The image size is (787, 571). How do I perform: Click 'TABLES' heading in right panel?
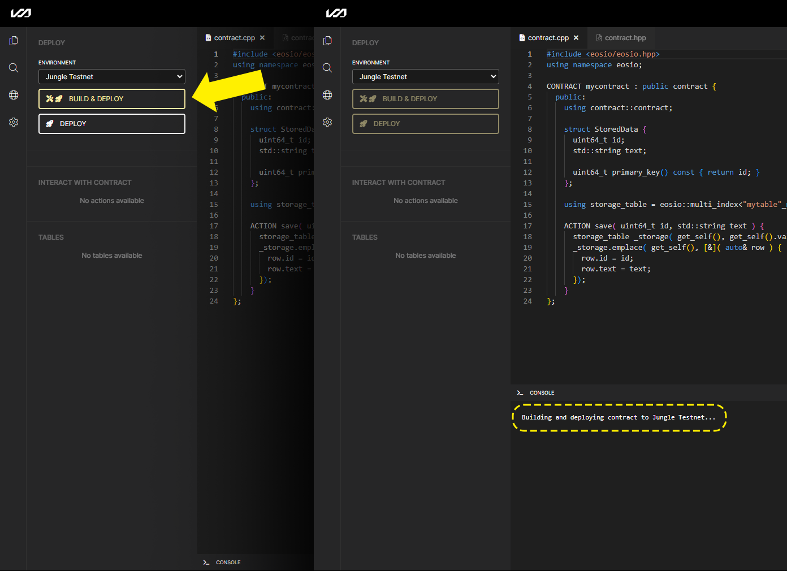[365, 237]
